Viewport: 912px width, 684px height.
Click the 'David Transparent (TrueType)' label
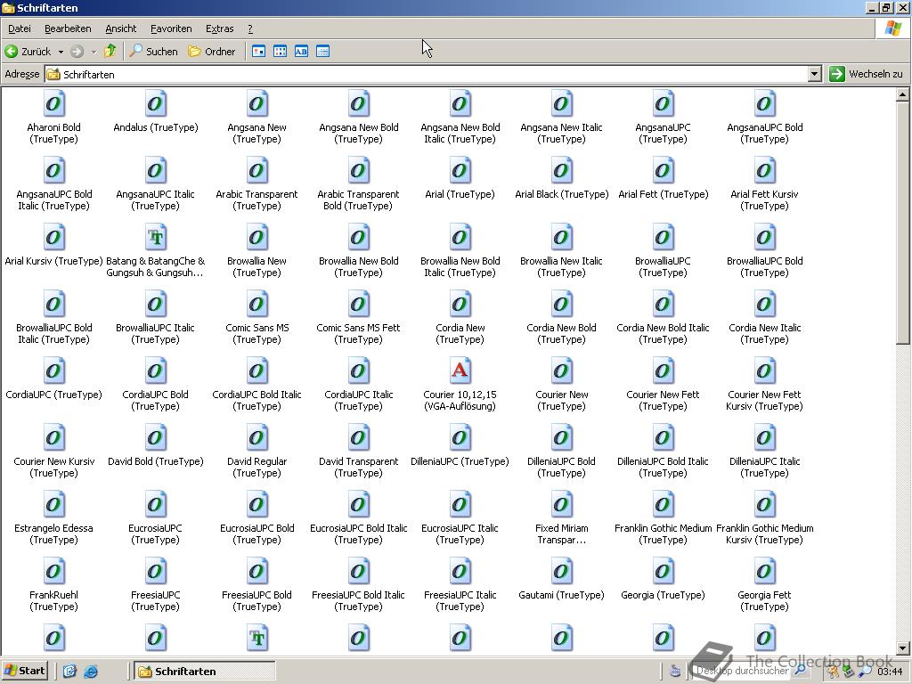[x=358, y=467]
